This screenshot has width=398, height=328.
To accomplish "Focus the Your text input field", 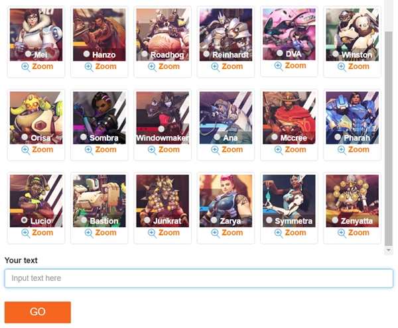I will (x=199, y=278).
